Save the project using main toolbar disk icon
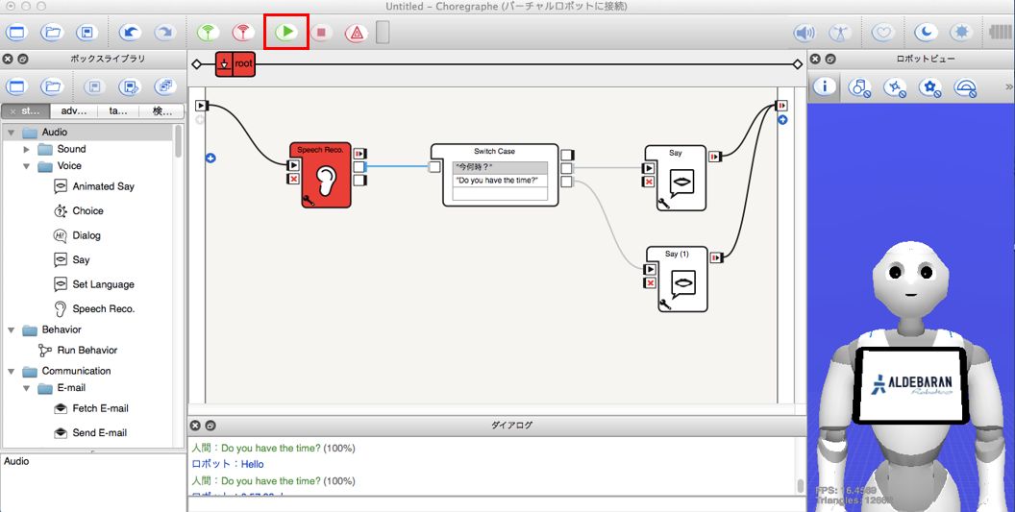The width and height of the screenshot is (1015, 512). (87, 33)
